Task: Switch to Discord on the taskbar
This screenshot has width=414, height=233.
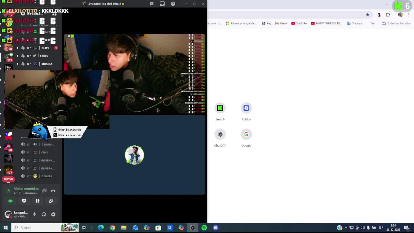Action: (216, 228)
